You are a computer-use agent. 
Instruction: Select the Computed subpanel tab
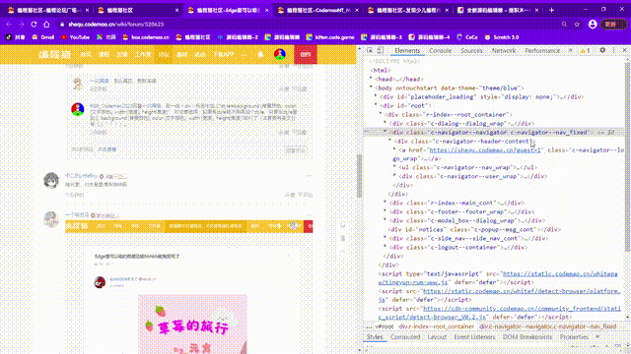405,337
